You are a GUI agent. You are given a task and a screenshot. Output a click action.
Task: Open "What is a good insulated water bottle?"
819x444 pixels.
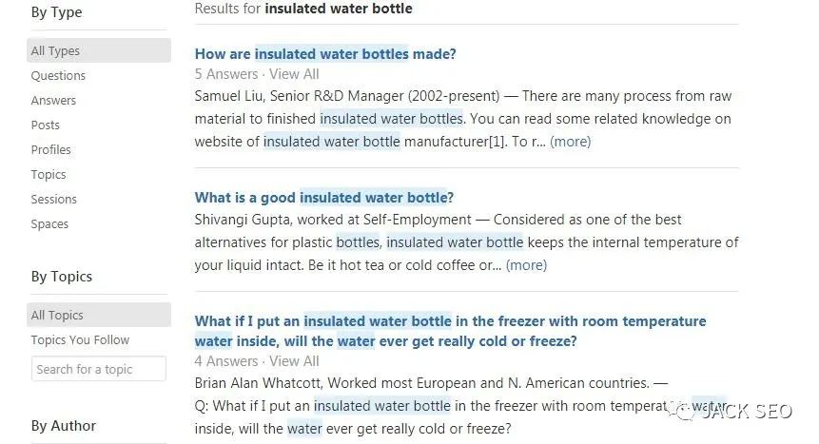[x=323, y=198]
